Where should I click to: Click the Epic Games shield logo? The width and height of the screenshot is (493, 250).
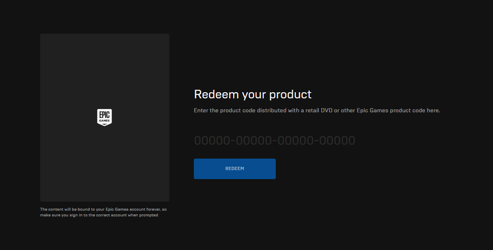tap(105, 117)
